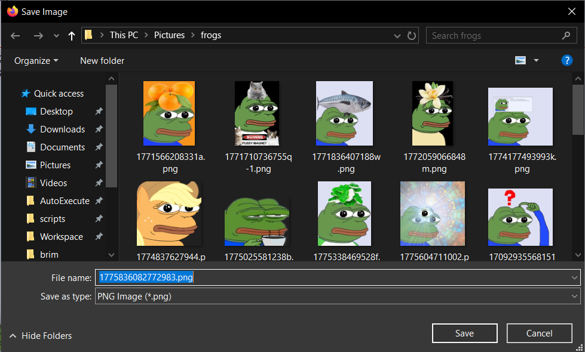
Task: Click sidebar scroll up arrow
Action: tap(111, 79)
